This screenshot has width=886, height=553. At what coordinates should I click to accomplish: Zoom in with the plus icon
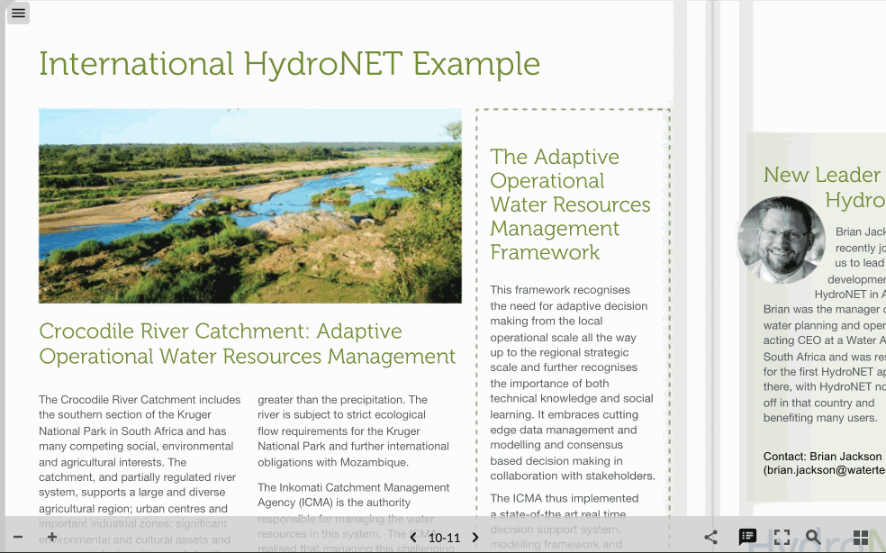click(x=52, y=537)
